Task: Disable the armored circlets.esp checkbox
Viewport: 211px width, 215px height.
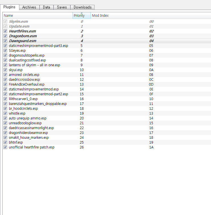Action: [5, 75]
